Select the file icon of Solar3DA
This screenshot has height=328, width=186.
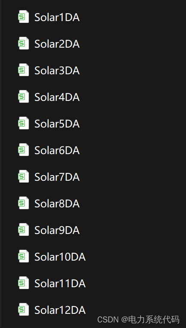pos(24,70)
